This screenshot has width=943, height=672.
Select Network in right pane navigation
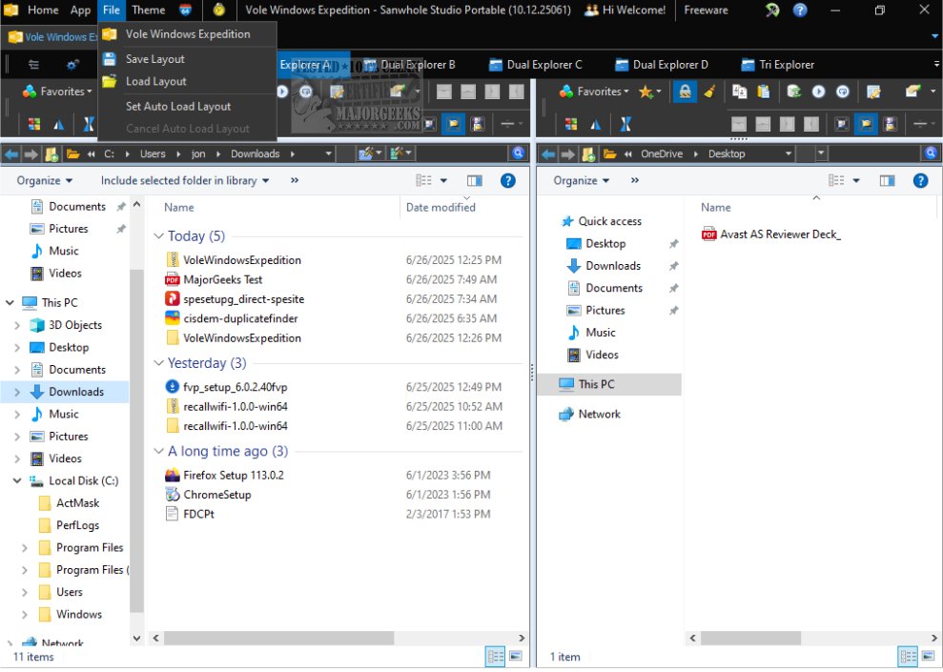point(599,414)
